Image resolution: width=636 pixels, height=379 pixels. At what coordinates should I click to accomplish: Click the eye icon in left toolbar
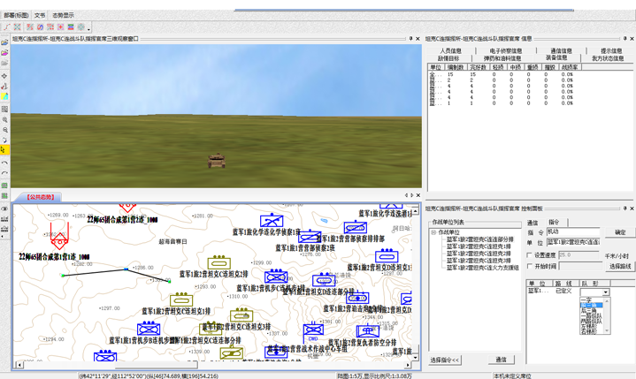[4, 208]
